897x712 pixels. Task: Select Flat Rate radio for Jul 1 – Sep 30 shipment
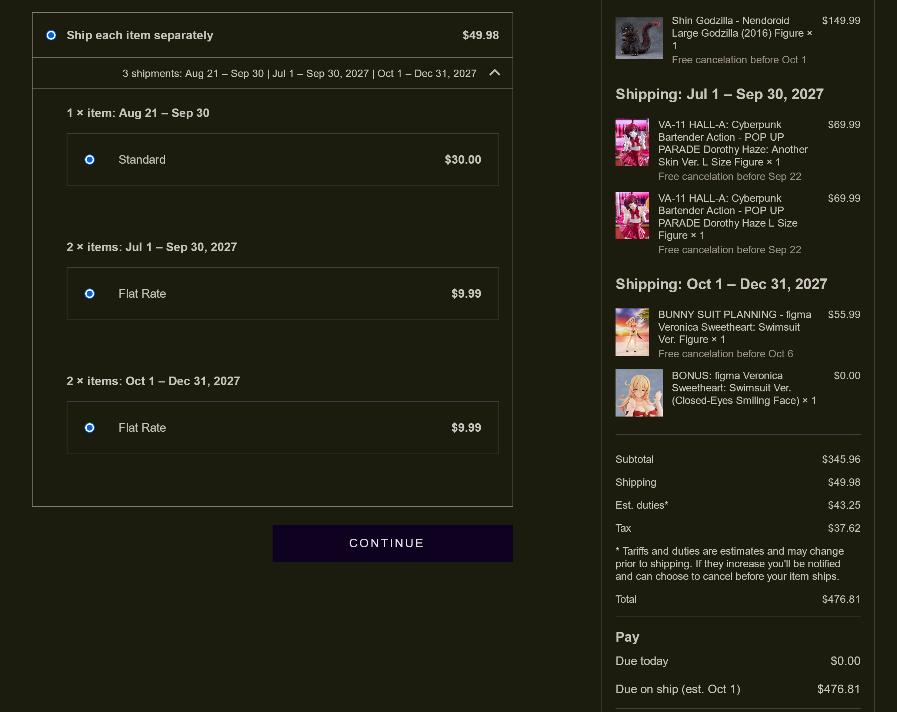90,294
